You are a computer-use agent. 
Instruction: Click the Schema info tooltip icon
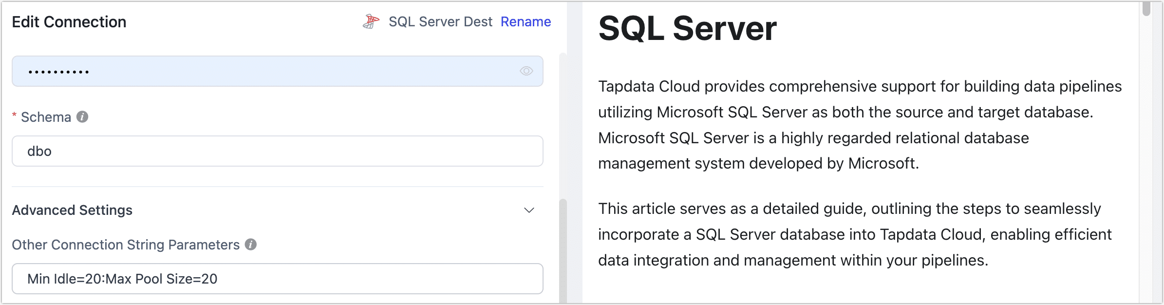(x=82, y=117)
